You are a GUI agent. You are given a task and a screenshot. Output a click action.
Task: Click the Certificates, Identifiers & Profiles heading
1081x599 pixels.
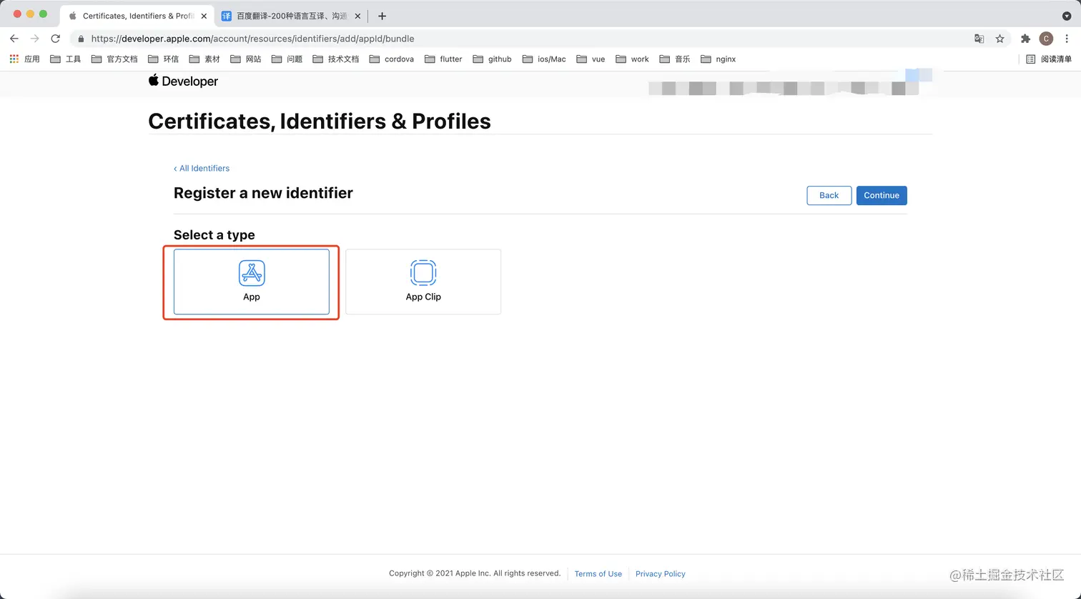(x=320, y=121)
